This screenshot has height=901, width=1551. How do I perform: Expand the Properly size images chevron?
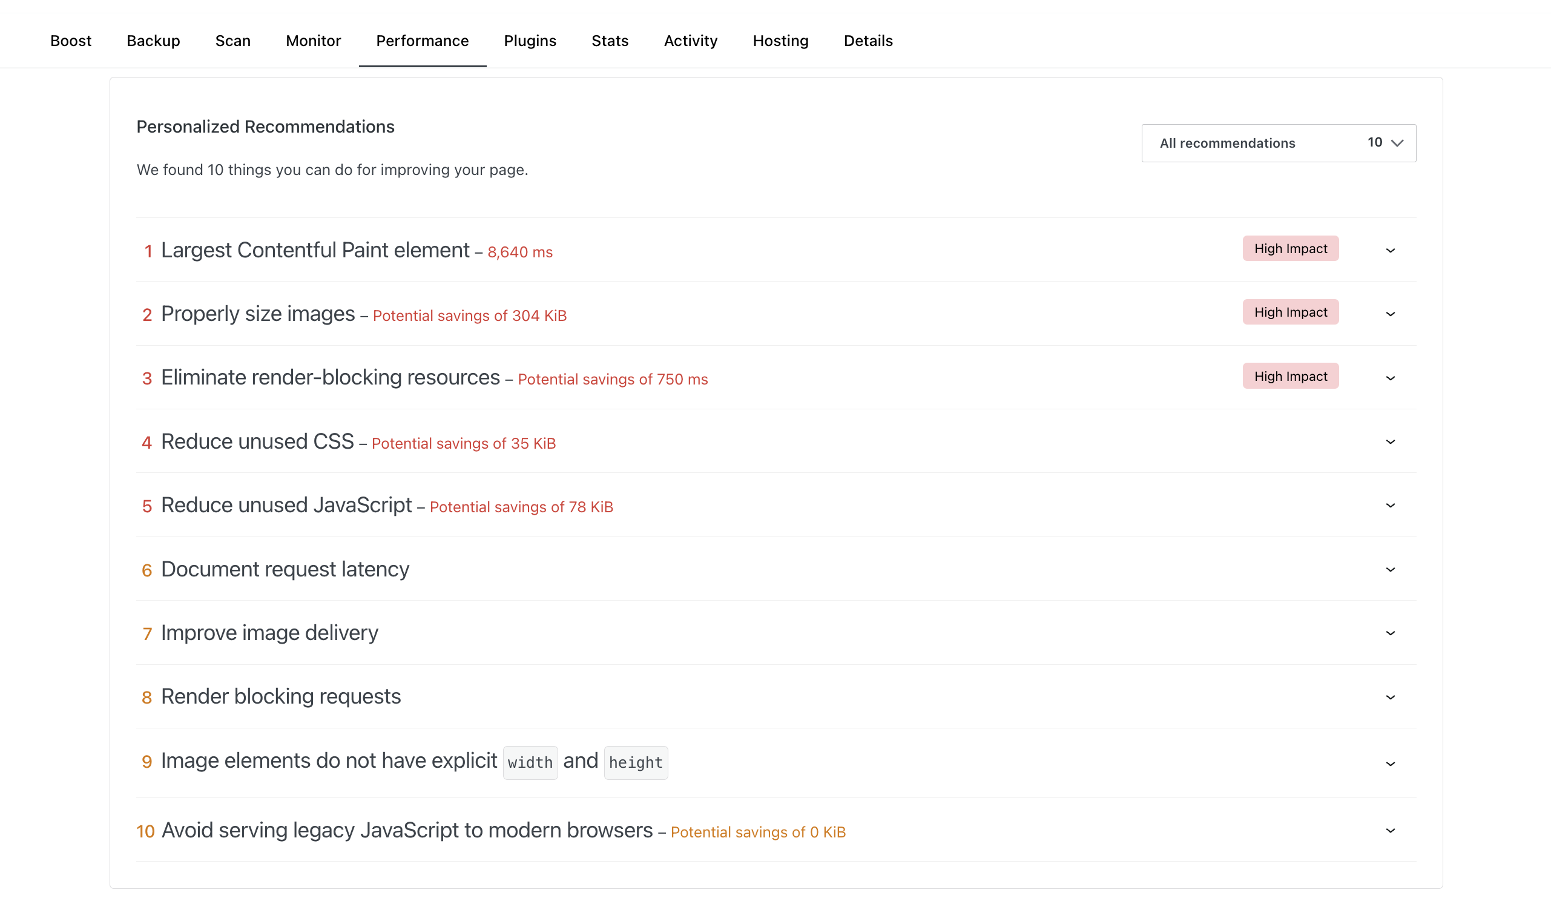click(1390, 314)
